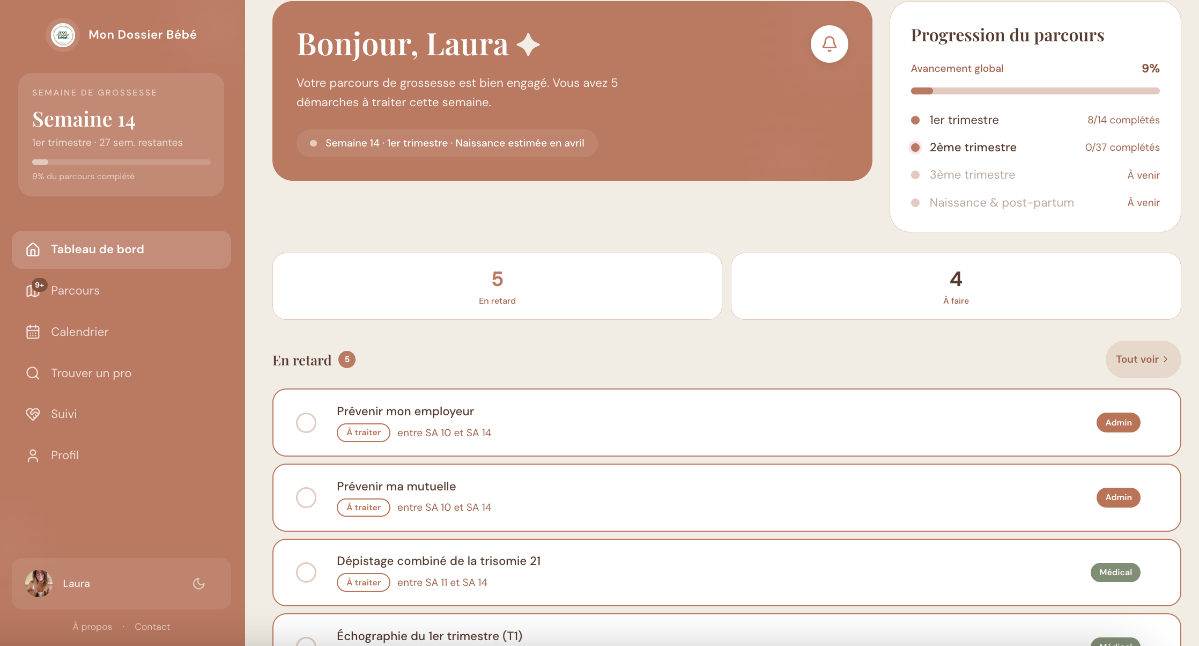Screen dimensions: 1199x646
Task: Click Semaine 14 · 1er trimestre status pill
Action: click(447, 143)
